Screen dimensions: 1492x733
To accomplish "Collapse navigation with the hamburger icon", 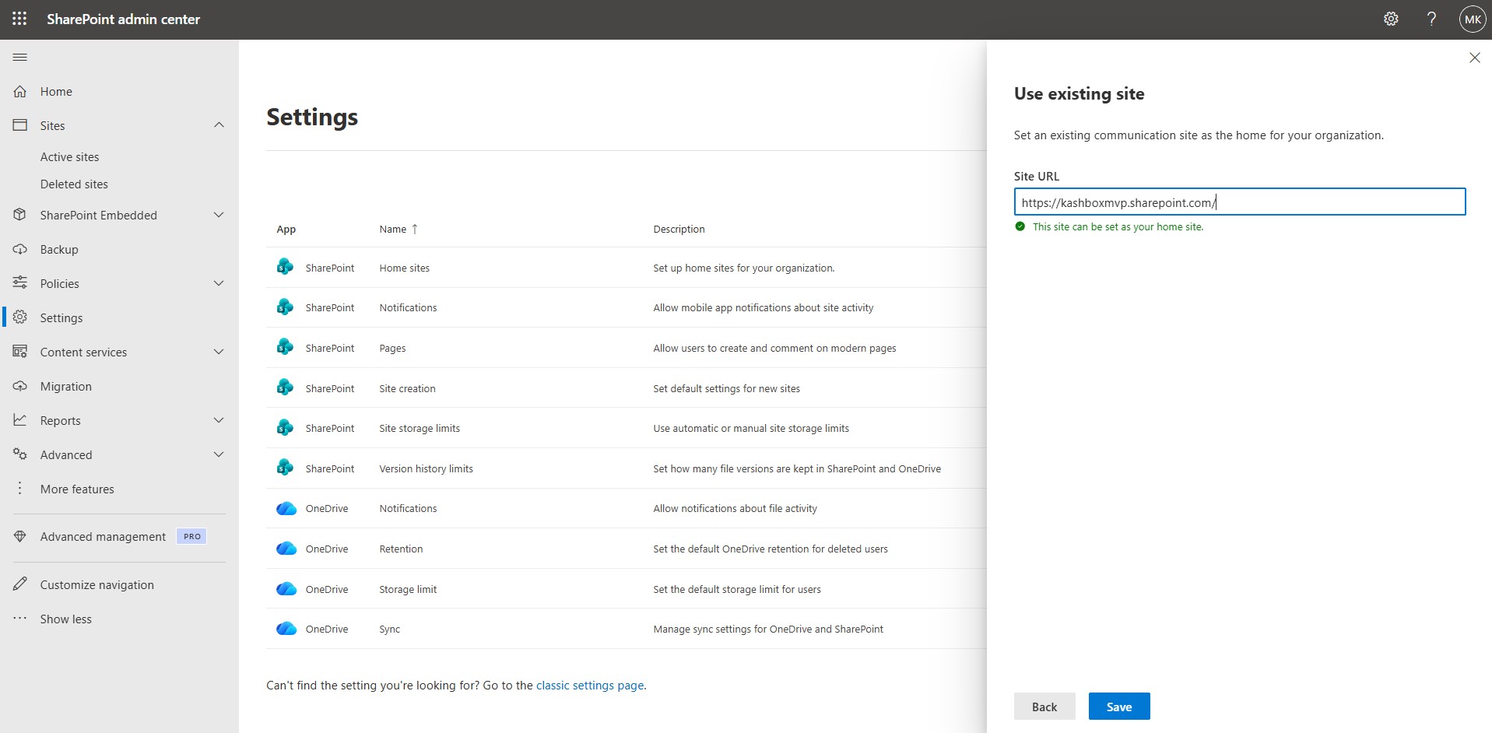I will pos(20,57).
